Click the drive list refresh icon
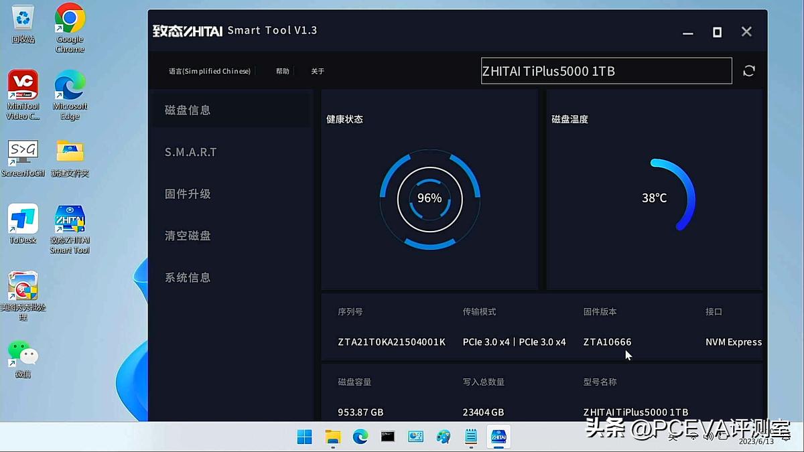 pos(749,71)
